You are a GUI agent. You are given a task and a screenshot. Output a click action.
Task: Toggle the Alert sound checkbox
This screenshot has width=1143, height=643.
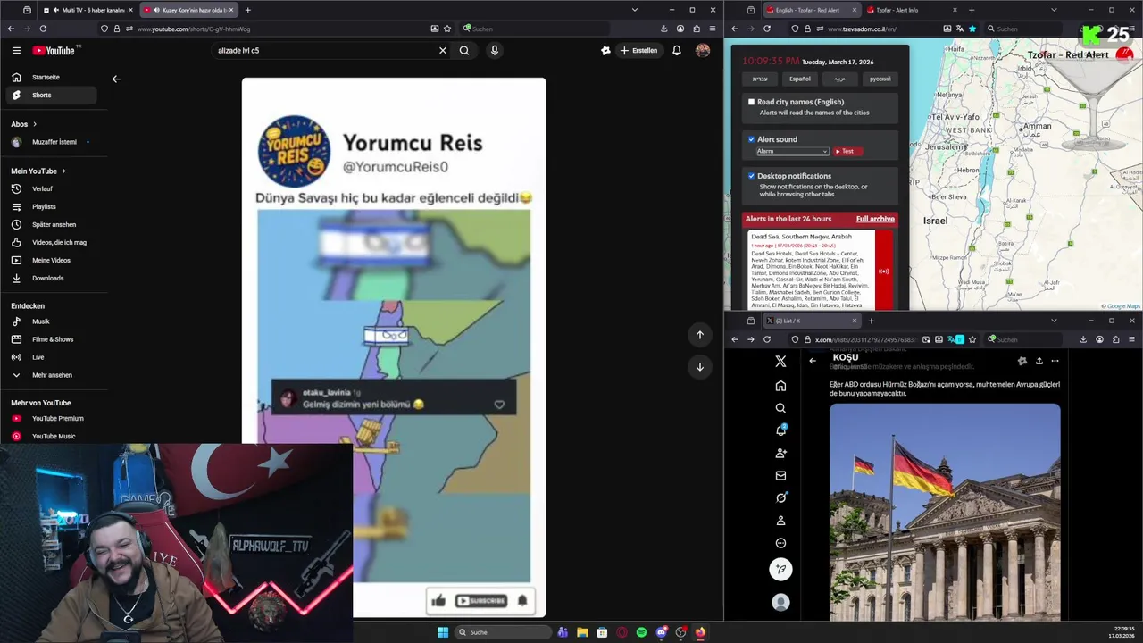pos(751,139)
